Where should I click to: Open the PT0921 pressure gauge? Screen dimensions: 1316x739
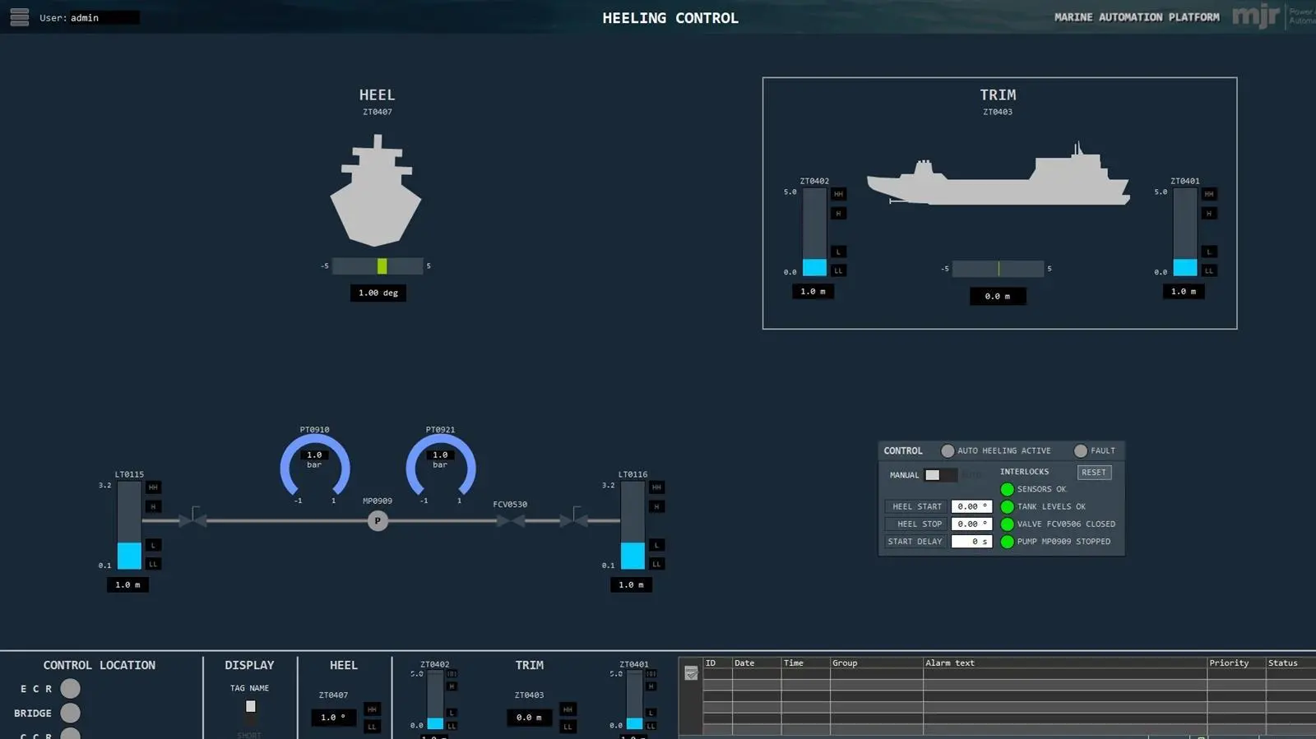click(x=441, y=465)
